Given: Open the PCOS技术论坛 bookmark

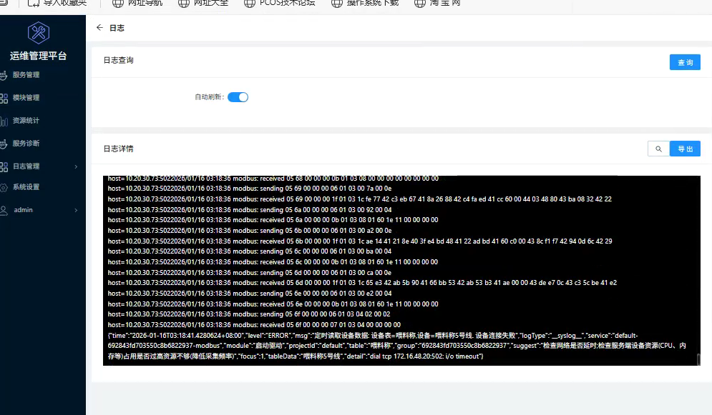Looking at the screenshot, I should tap(278, 3).
